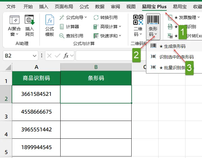This screenshot has height=158, width=202.
Task: Select the 易用宝 Plus tab
Action: (154, 6)
